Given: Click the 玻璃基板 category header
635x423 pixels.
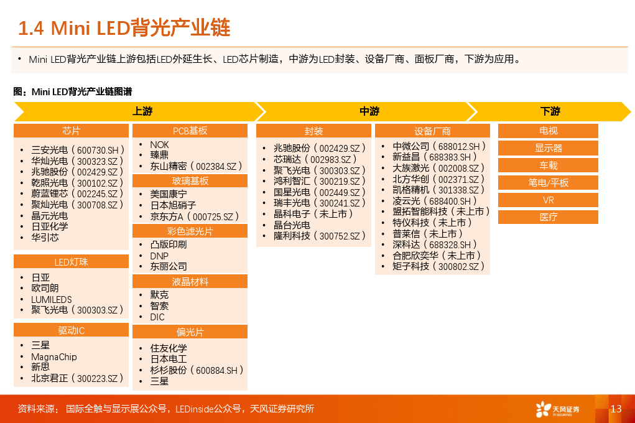Looking at the screenshot, I should pos(190,181).
